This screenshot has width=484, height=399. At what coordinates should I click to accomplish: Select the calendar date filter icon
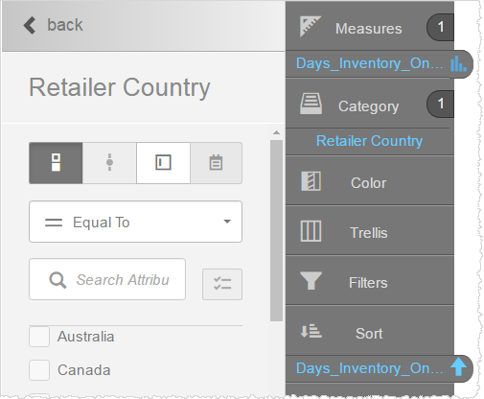click(216, 163)
